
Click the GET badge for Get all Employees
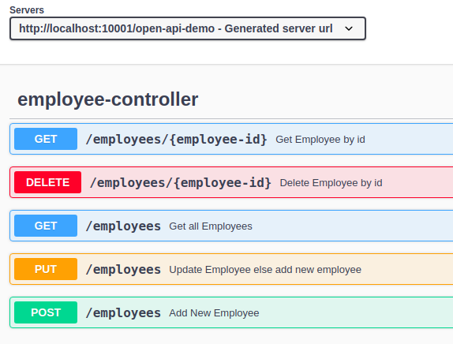46,226
